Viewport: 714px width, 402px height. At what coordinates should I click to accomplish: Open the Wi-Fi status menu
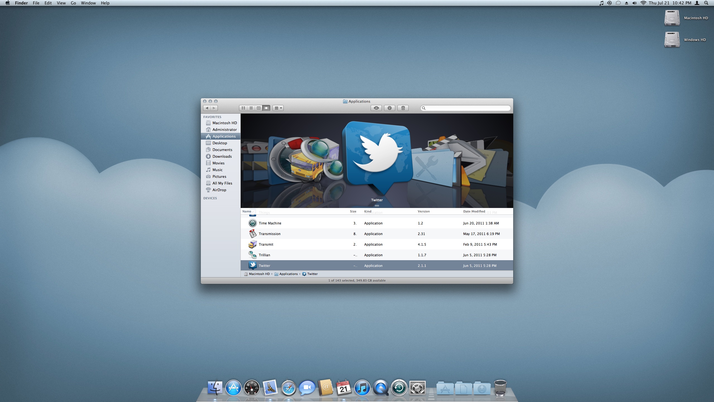point(643,3)
